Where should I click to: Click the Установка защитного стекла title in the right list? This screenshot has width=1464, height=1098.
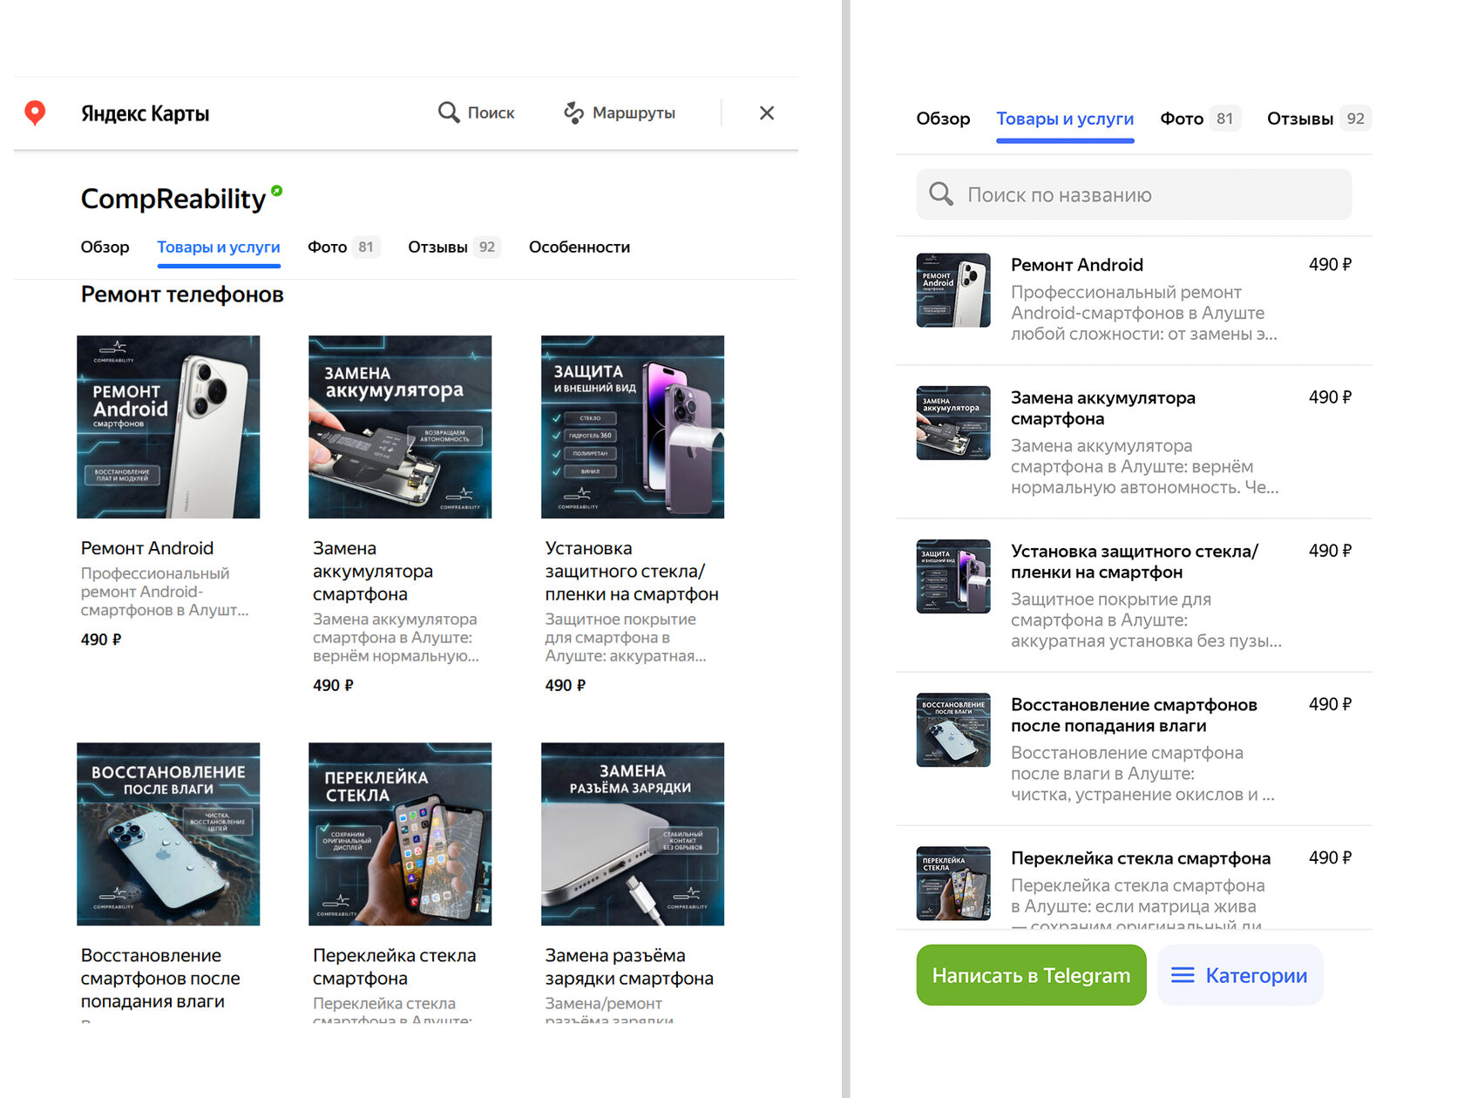[1135, 561]
